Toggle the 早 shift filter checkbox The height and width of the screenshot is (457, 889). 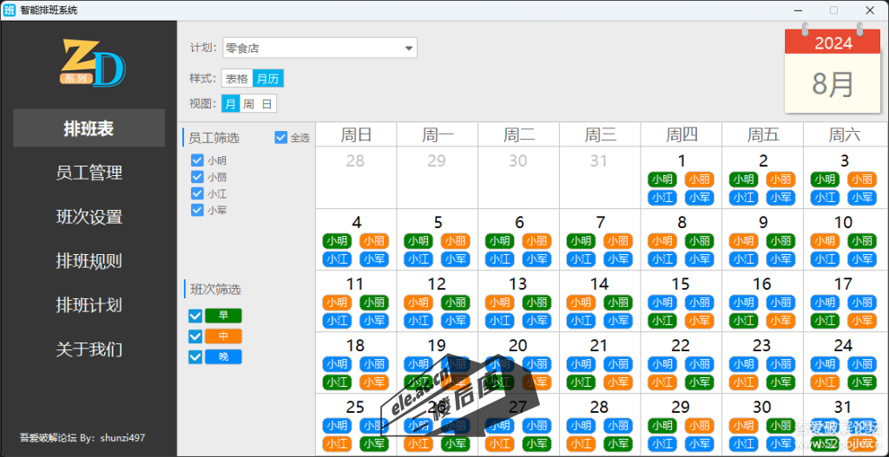[195, 316]
